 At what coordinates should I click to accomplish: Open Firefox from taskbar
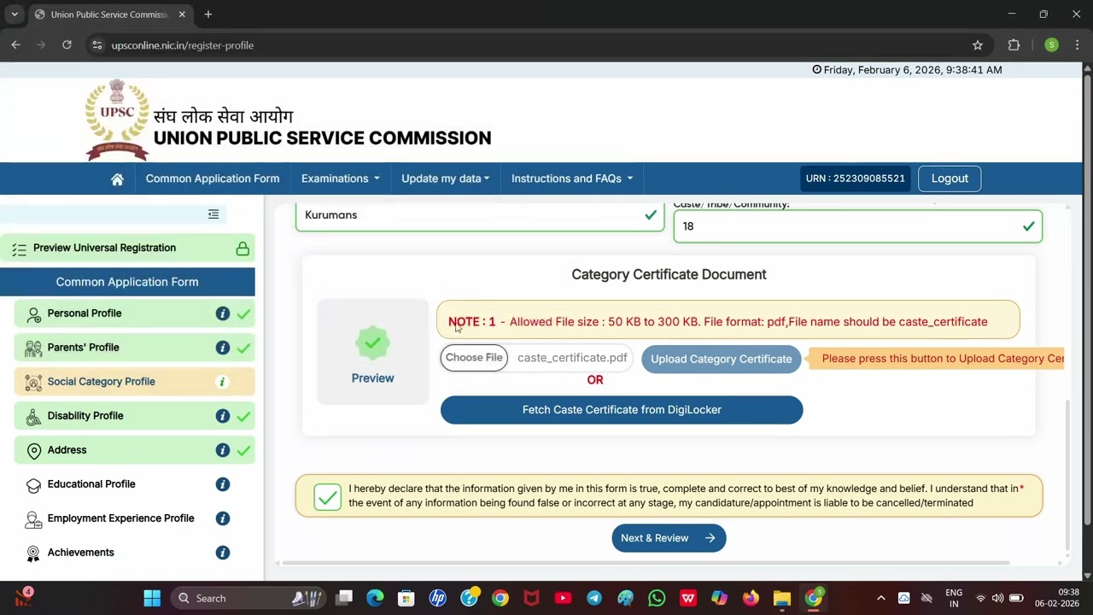[751, 598]
